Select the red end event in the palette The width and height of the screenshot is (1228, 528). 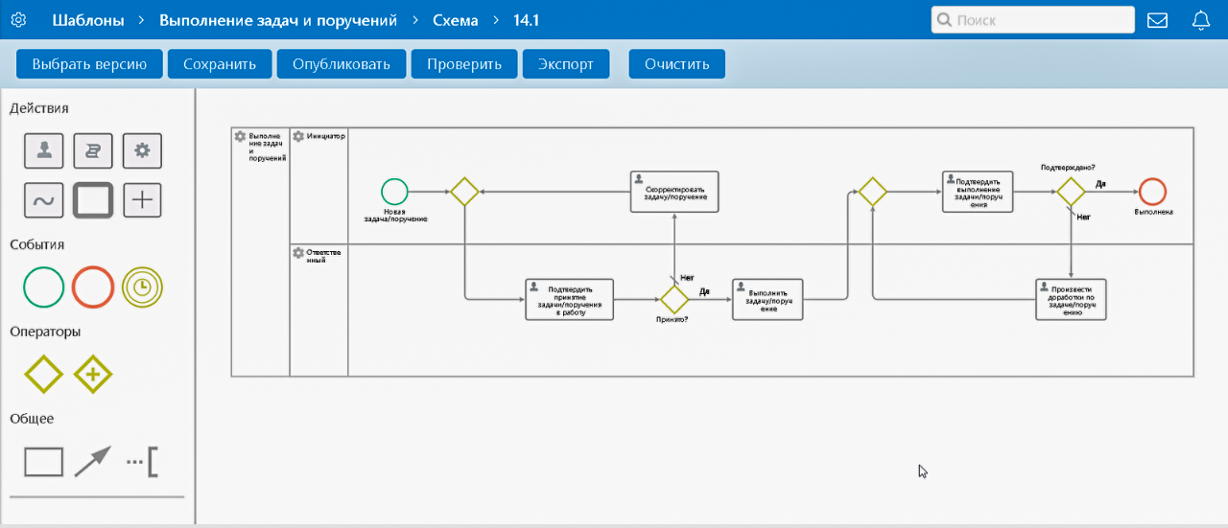pyautogui.click(x=93, y=287)
